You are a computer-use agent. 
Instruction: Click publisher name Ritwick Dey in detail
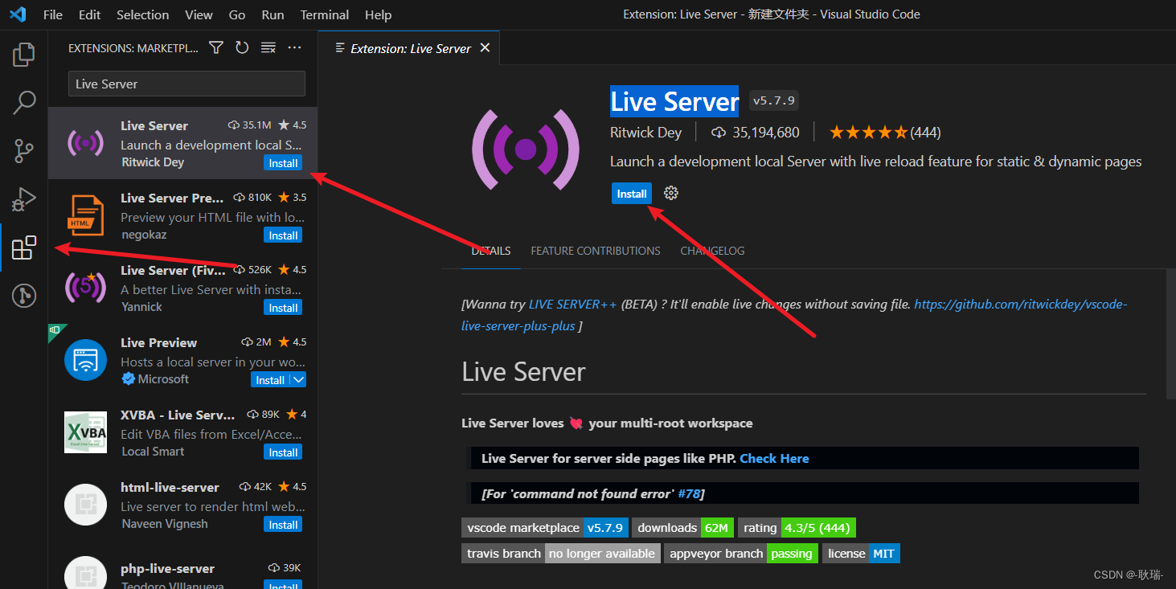pyautogui.click(x=645, y=133)
